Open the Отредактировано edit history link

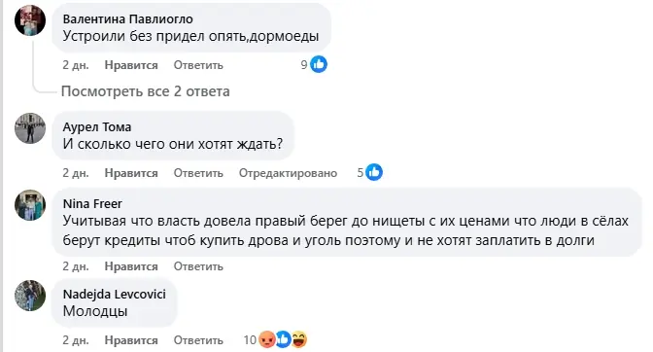click(x=288, y=173)
